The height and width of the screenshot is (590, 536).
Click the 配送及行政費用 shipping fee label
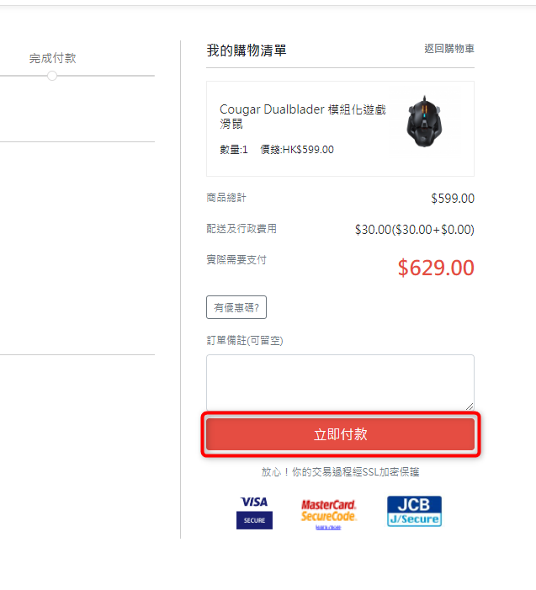(x=241, y=228)
